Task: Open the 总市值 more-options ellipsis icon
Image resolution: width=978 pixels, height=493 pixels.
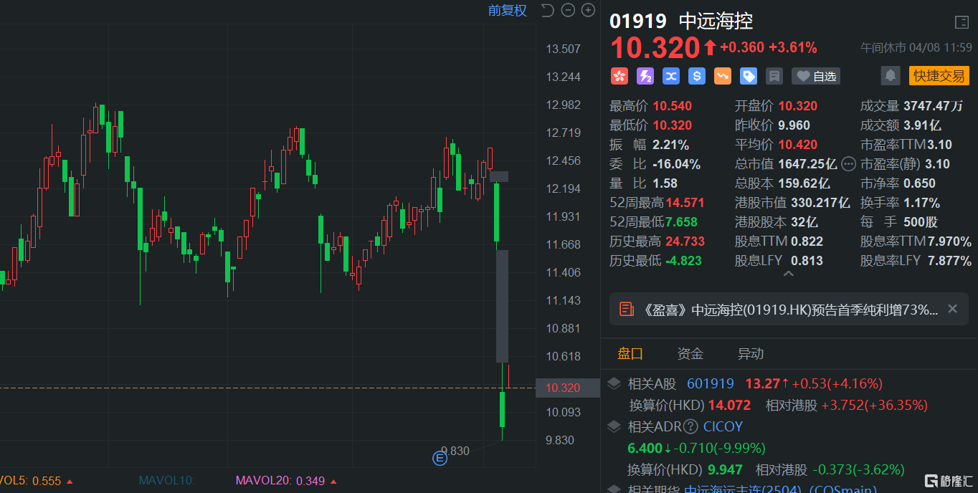Action: pos(848,163)
